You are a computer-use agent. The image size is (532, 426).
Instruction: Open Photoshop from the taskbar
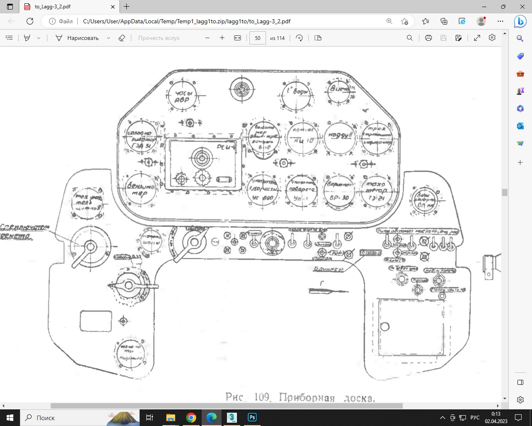252,418
